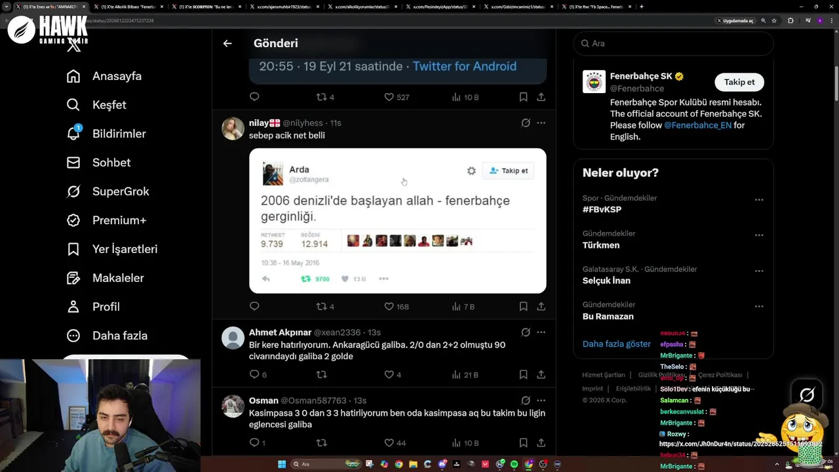Bookmark nilay's reply
The image size is (839, 472).
coord(523,306)
